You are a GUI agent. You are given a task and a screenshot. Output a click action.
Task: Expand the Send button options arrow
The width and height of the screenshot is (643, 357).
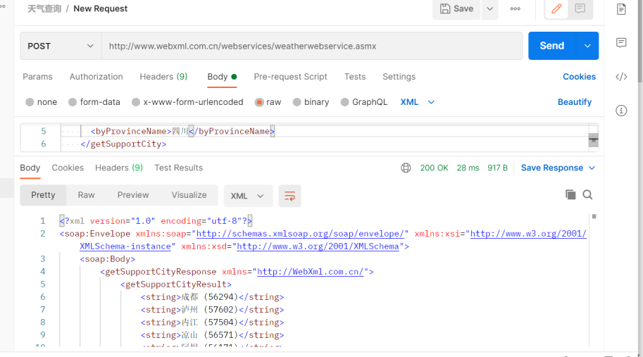tap(587, 46)
